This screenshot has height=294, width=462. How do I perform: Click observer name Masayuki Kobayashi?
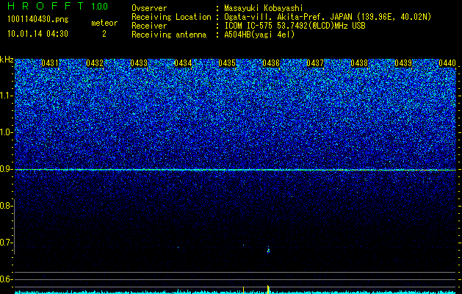[264, 8]
